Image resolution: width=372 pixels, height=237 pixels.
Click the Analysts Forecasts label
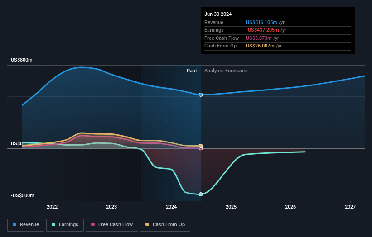click(x=226, y=71)
